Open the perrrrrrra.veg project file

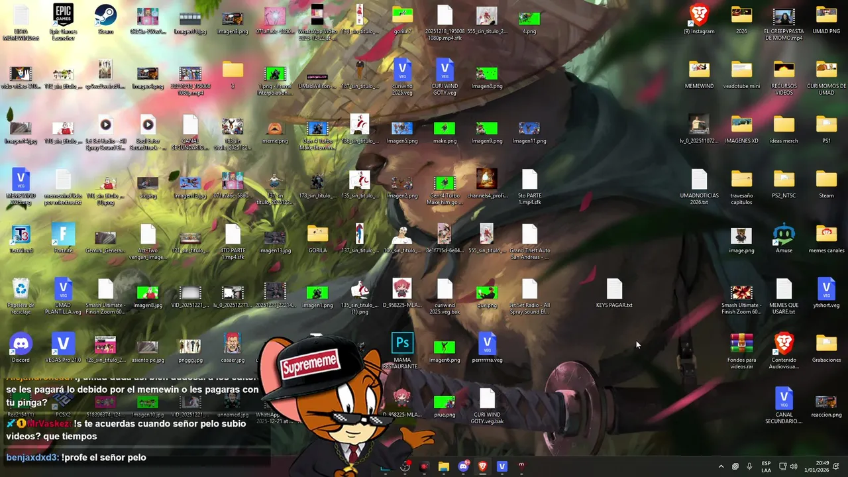point(487,348)
